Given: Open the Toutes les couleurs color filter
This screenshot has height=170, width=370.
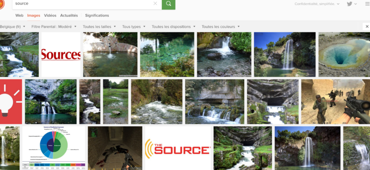Looking at the screenshot, I should click(221, 27).
